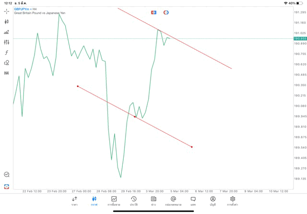Image resolution: width=307 pixels, height=214 pixels.
Task: Open chart settings sliders icon
Action: [7, 42]
